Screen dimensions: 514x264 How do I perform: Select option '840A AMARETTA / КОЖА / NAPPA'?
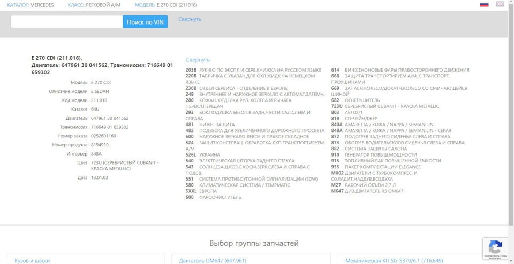(382, 125)
